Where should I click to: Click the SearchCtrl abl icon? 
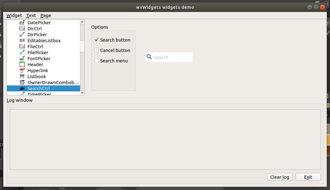coord(21,88)
